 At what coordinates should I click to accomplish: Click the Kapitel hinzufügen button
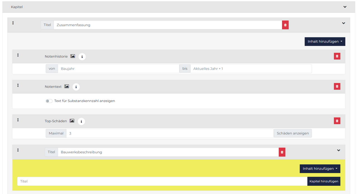pos(324,181)
